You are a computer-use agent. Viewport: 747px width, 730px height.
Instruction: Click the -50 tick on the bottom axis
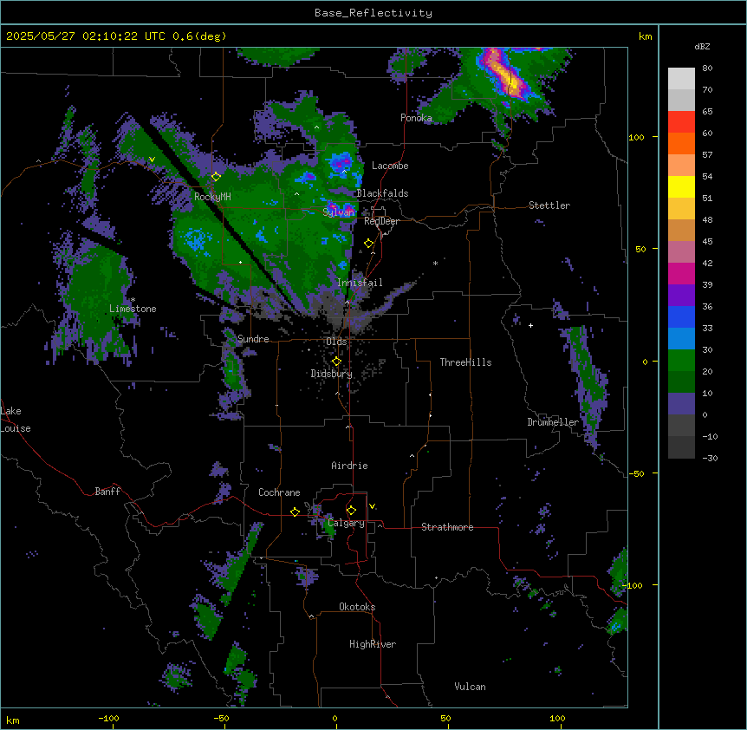tap(221, 718)
